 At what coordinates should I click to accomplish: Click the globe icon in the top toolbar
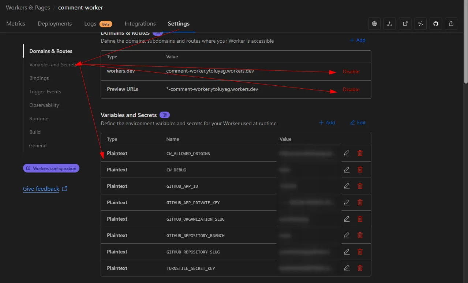coord(374,24)
